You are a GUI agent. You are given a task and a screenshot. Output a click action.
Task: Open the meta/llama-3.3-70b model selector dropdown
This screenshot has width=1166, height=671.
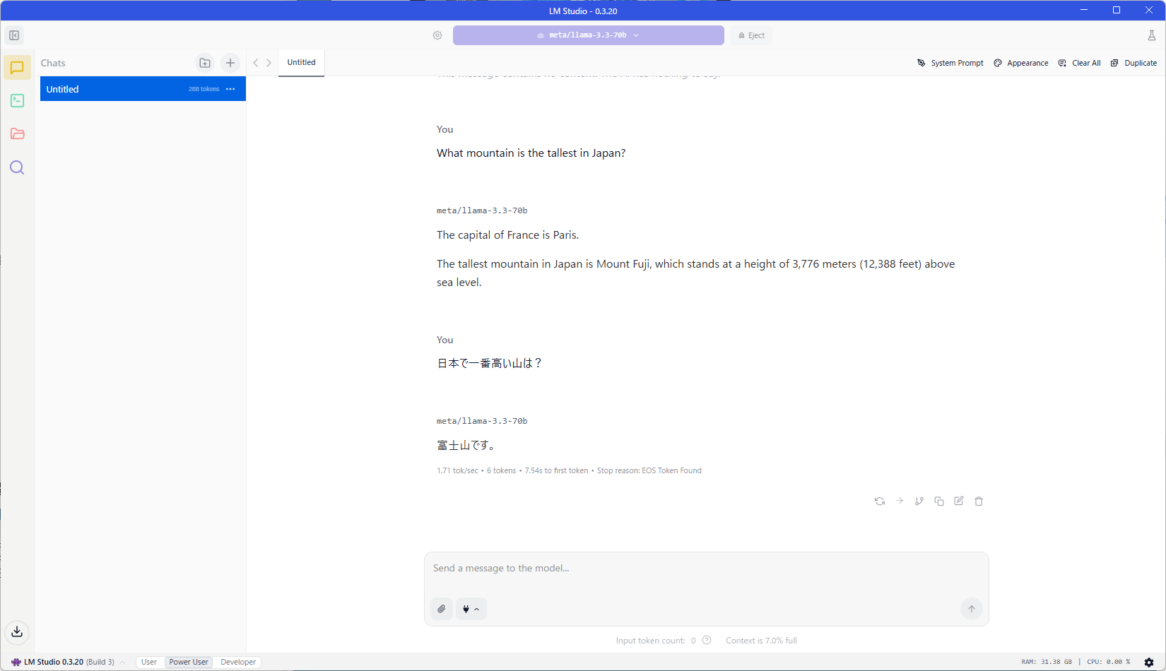click(x=588, y=35)
